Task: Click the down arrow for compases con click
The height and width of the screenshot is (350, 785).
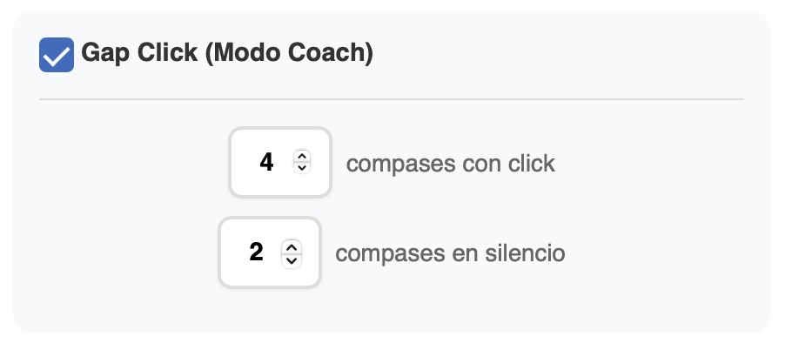Action: 302,168
